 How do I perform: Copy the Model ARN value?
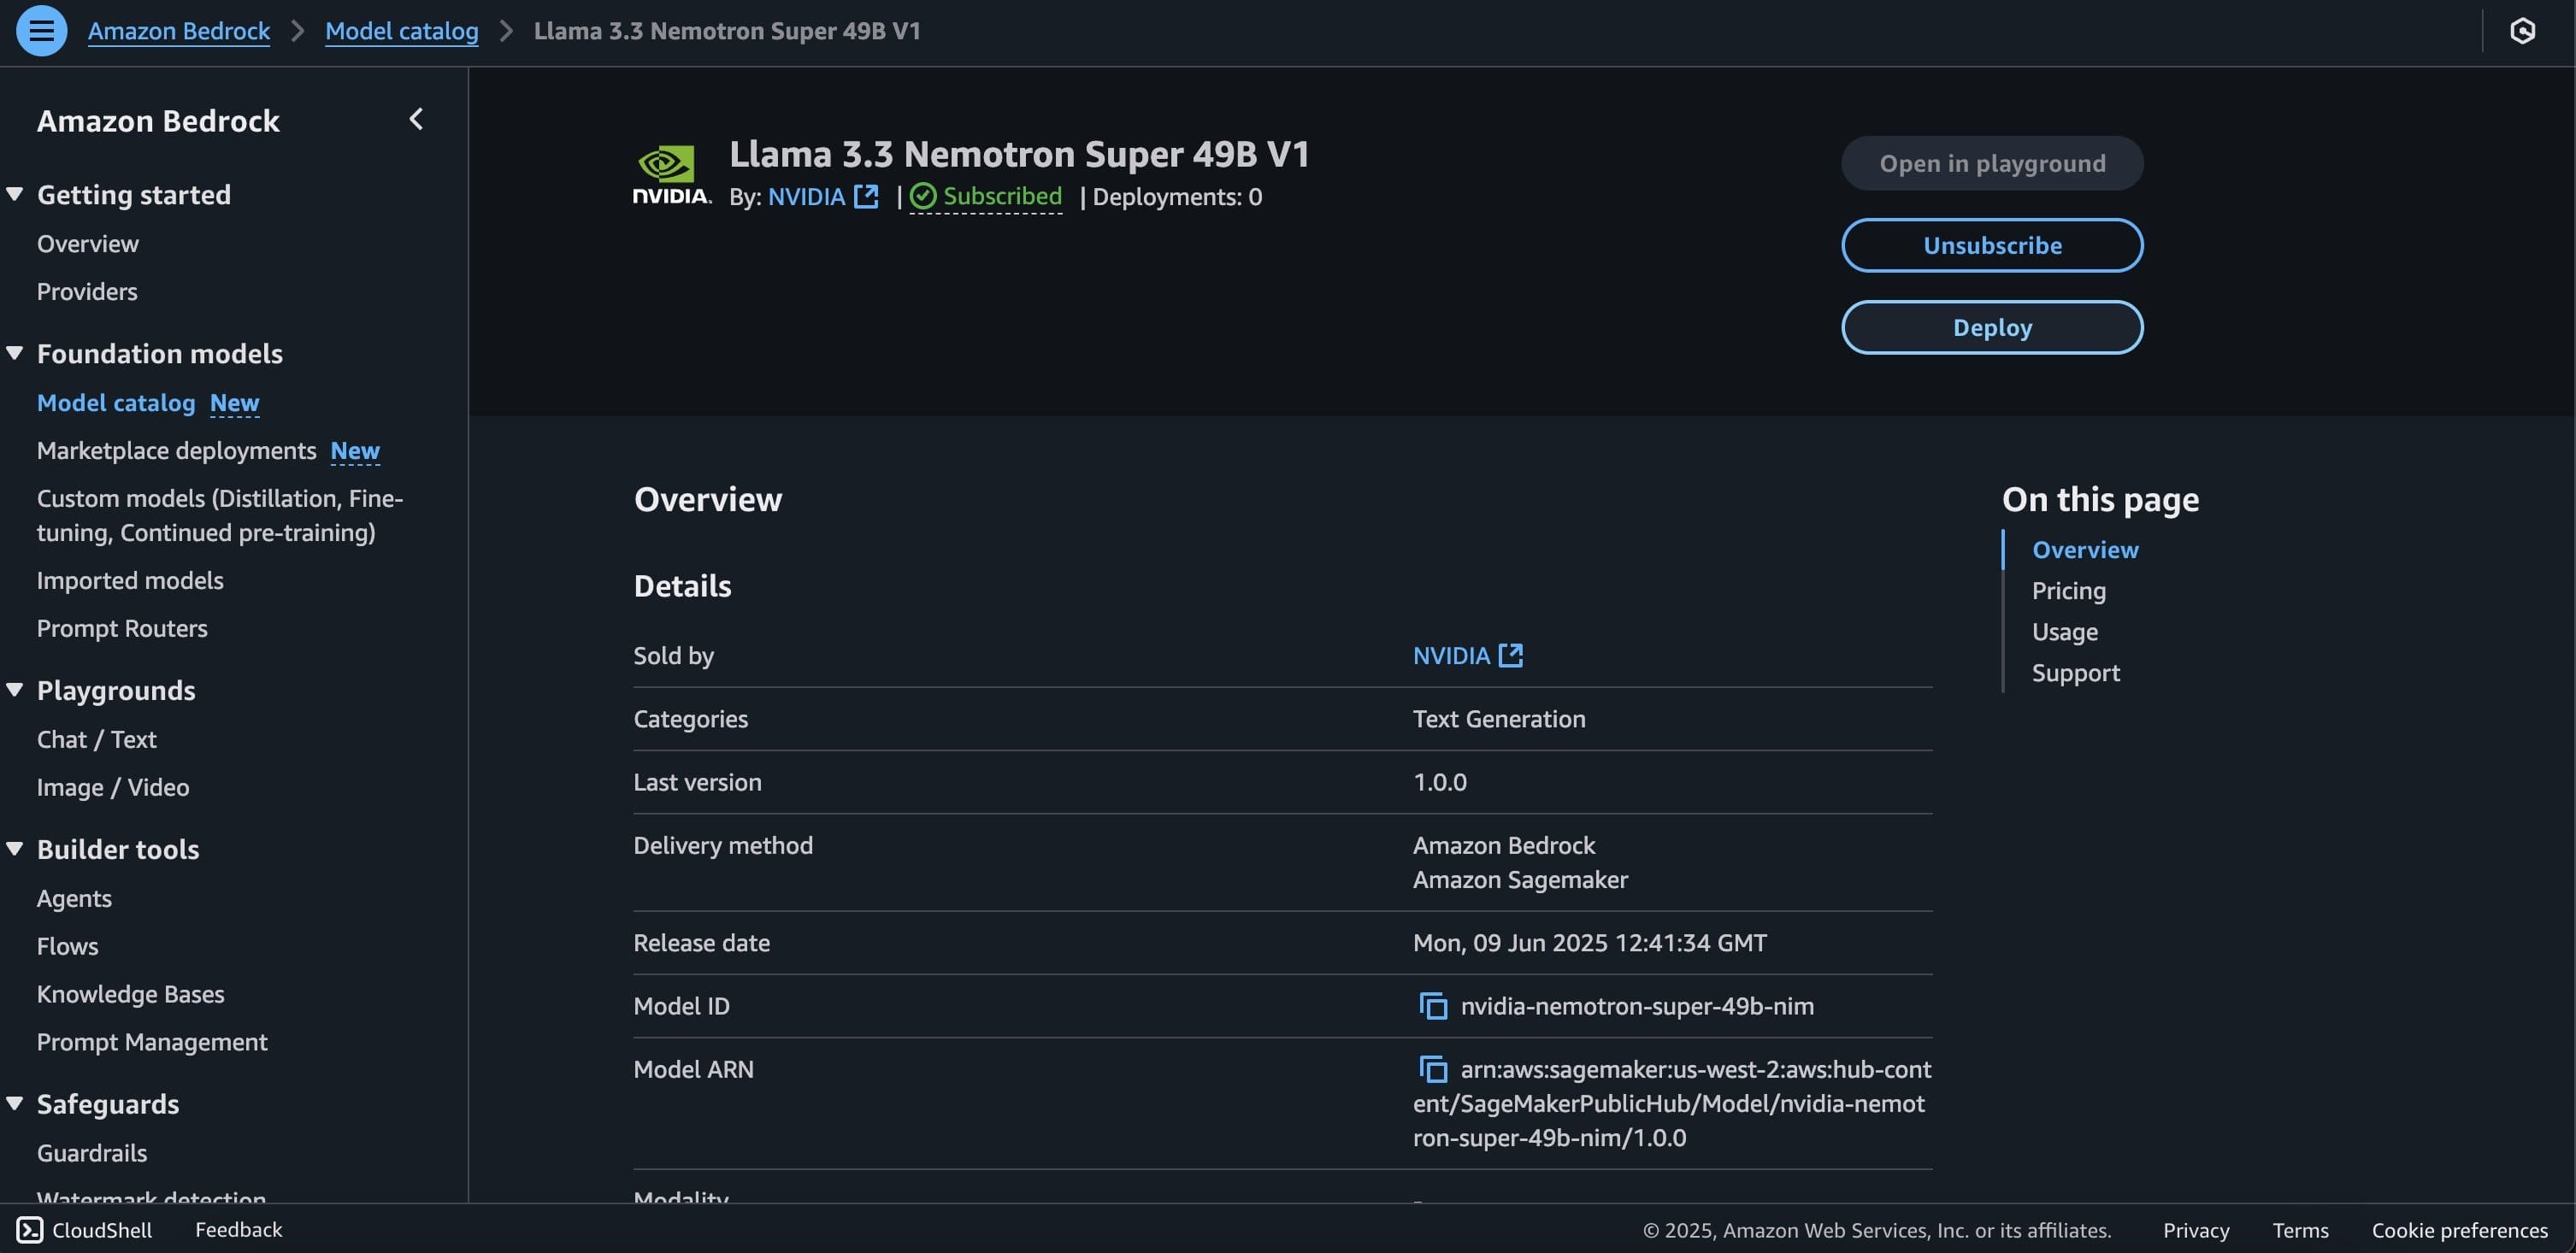1433,1069
